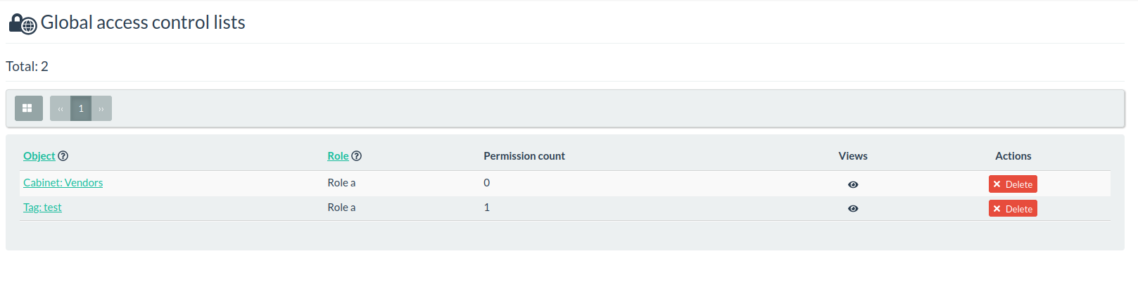Go to the previous page arrow
Image resolution: width=1138 pixels, height=306 pixels.
click(x=61, y=108)
